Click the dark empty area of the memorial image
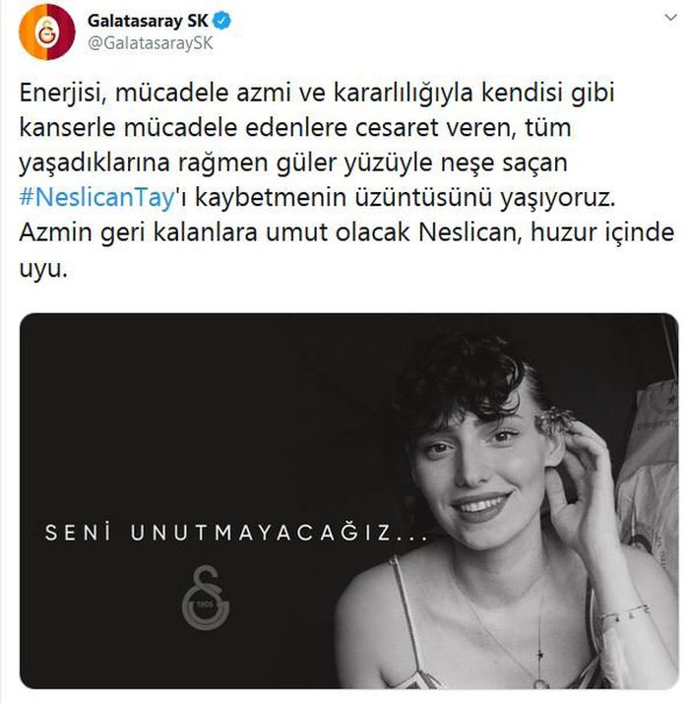 point(179,404)
